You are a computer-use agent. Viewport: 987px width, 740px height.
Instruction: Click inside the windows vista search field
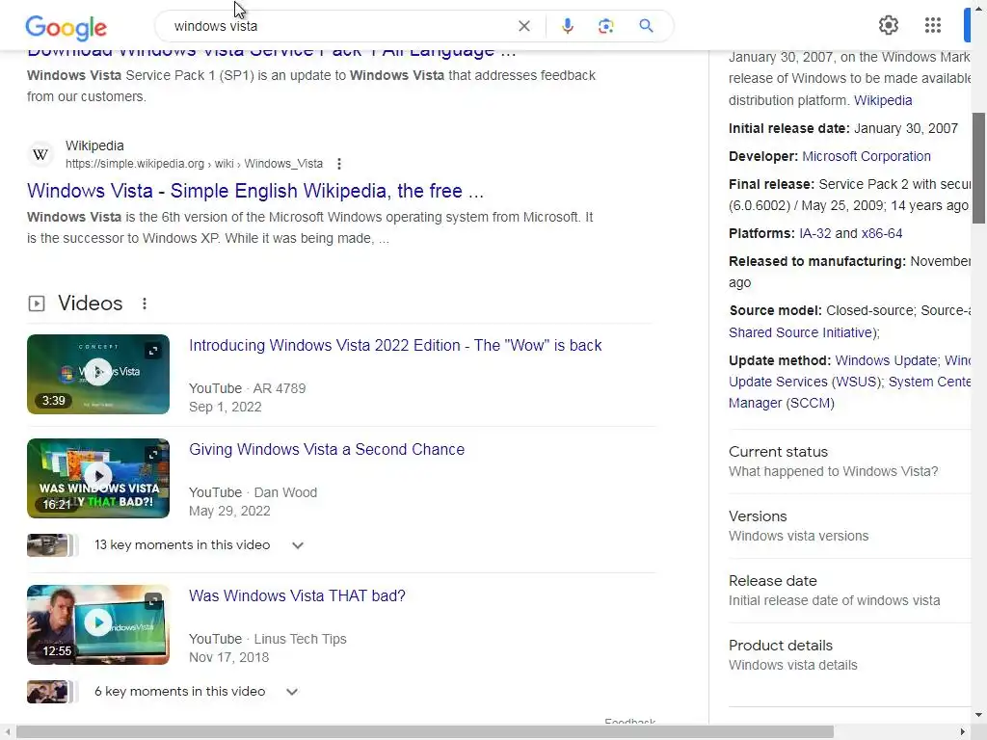coord(340,26)
